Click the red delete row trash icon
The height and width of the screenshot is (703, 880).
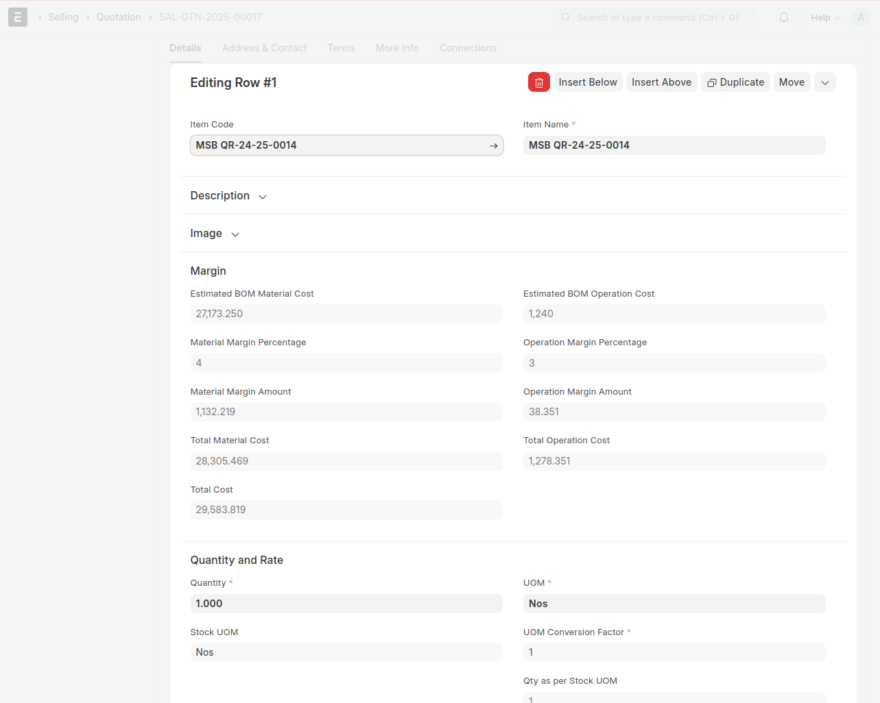tap(538, 82)
